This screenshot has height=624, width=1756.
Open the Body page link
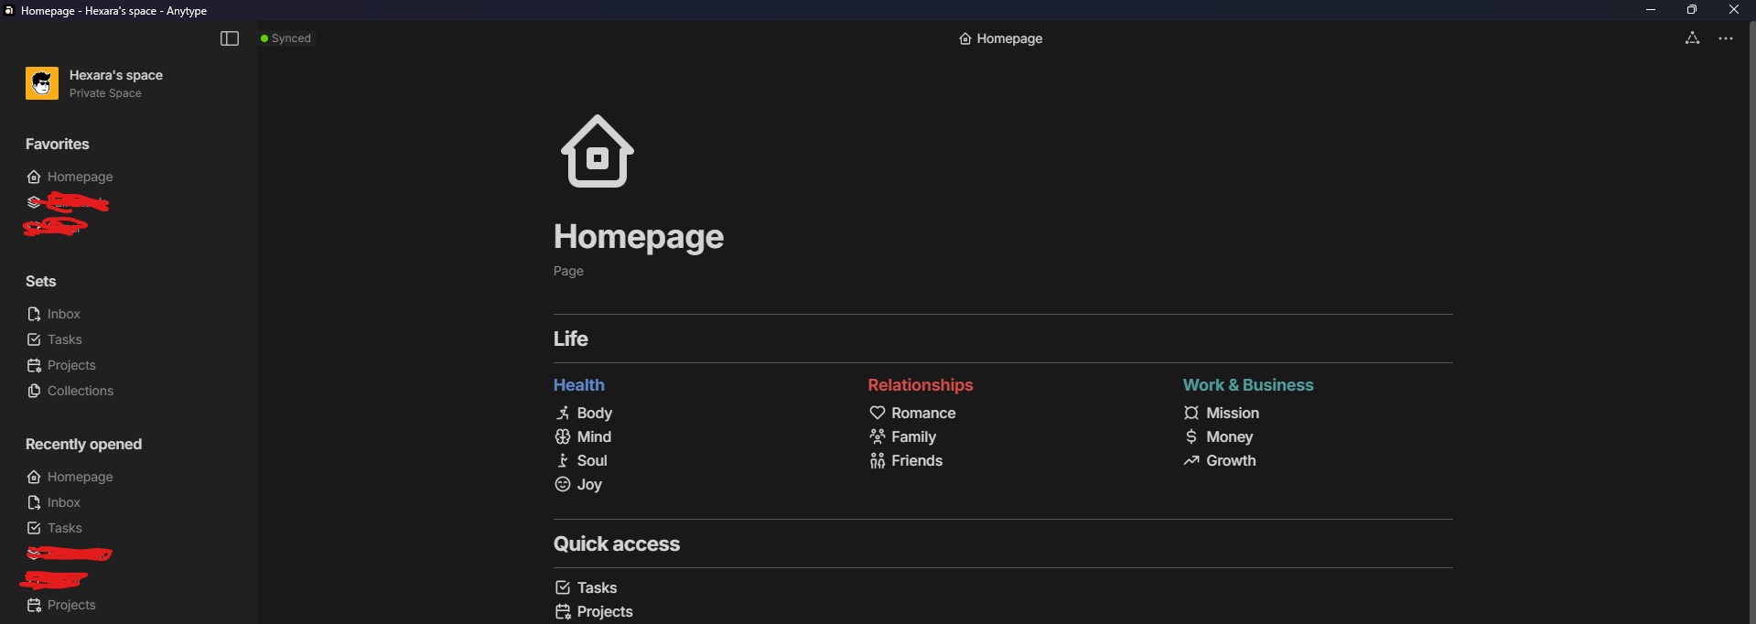click(584, 414)
